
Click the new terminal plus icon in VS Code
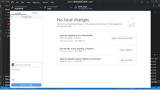(154, 55)
